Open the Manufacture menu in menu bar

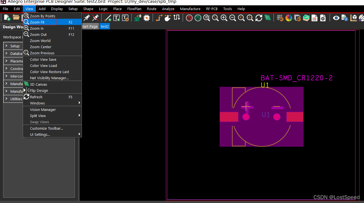click(x=190, y=9)
